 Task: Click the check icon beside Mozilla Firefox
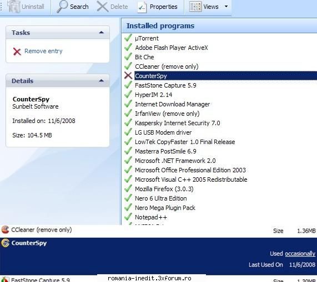[128, 188]
